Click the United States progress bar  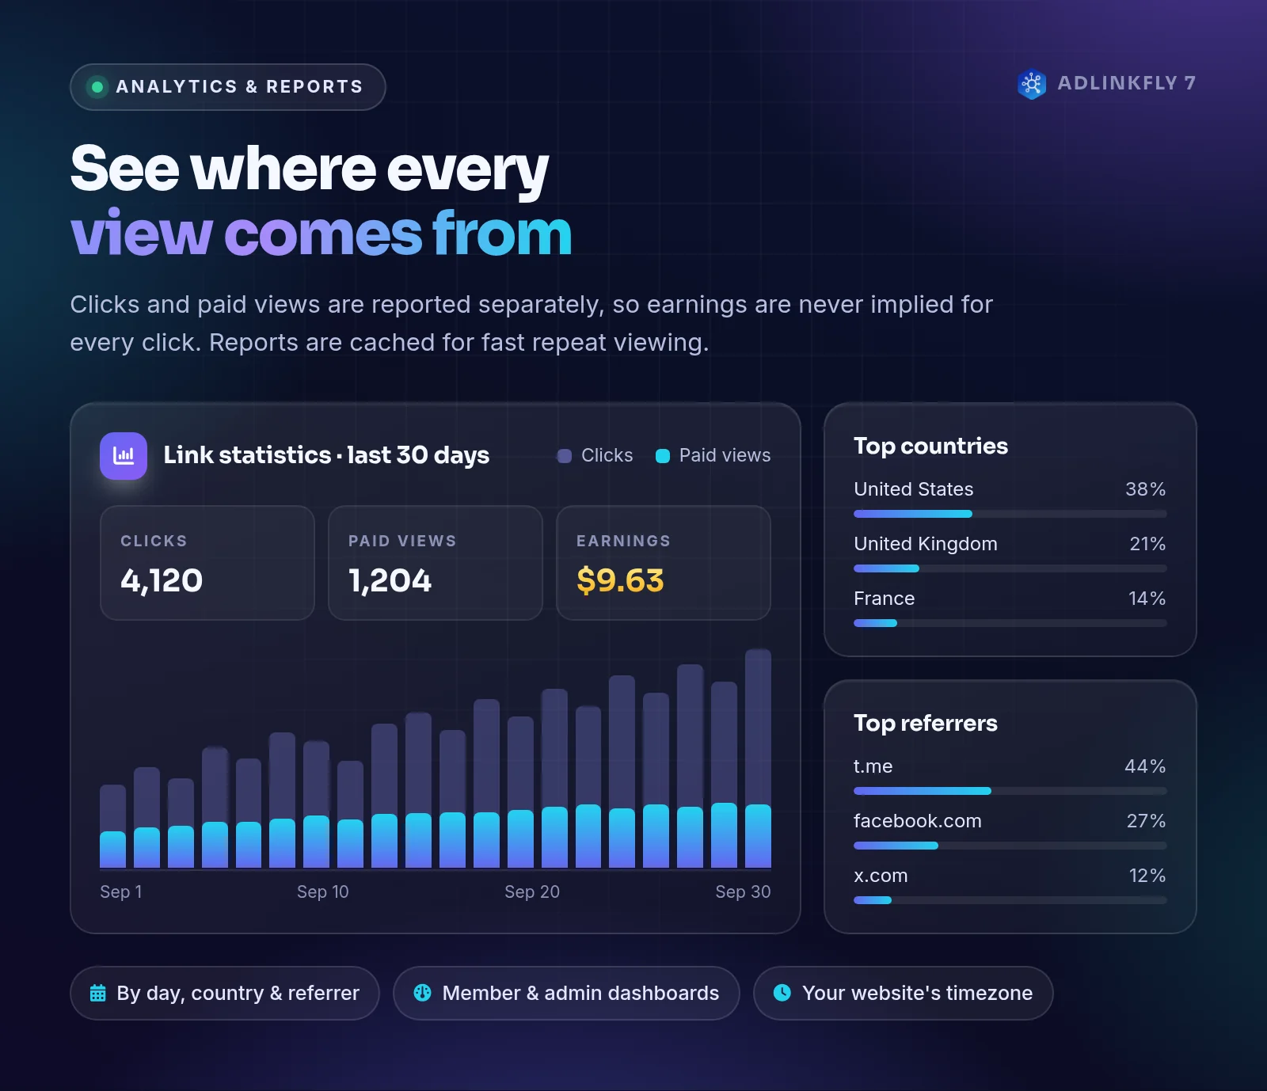[x=1010, y=514]
